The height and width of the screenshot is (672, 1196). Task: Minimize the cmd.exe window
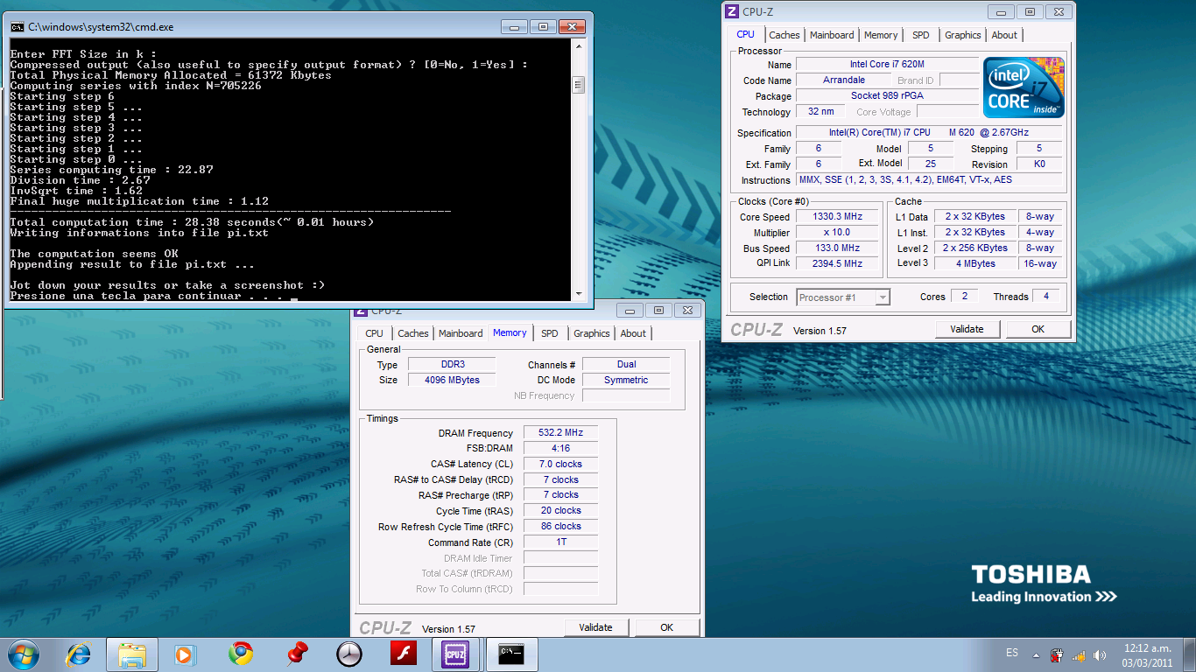515,27
